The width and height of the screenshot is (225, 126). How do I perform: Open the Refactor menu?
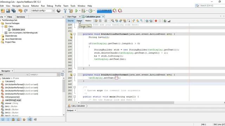tap(35, 6)
